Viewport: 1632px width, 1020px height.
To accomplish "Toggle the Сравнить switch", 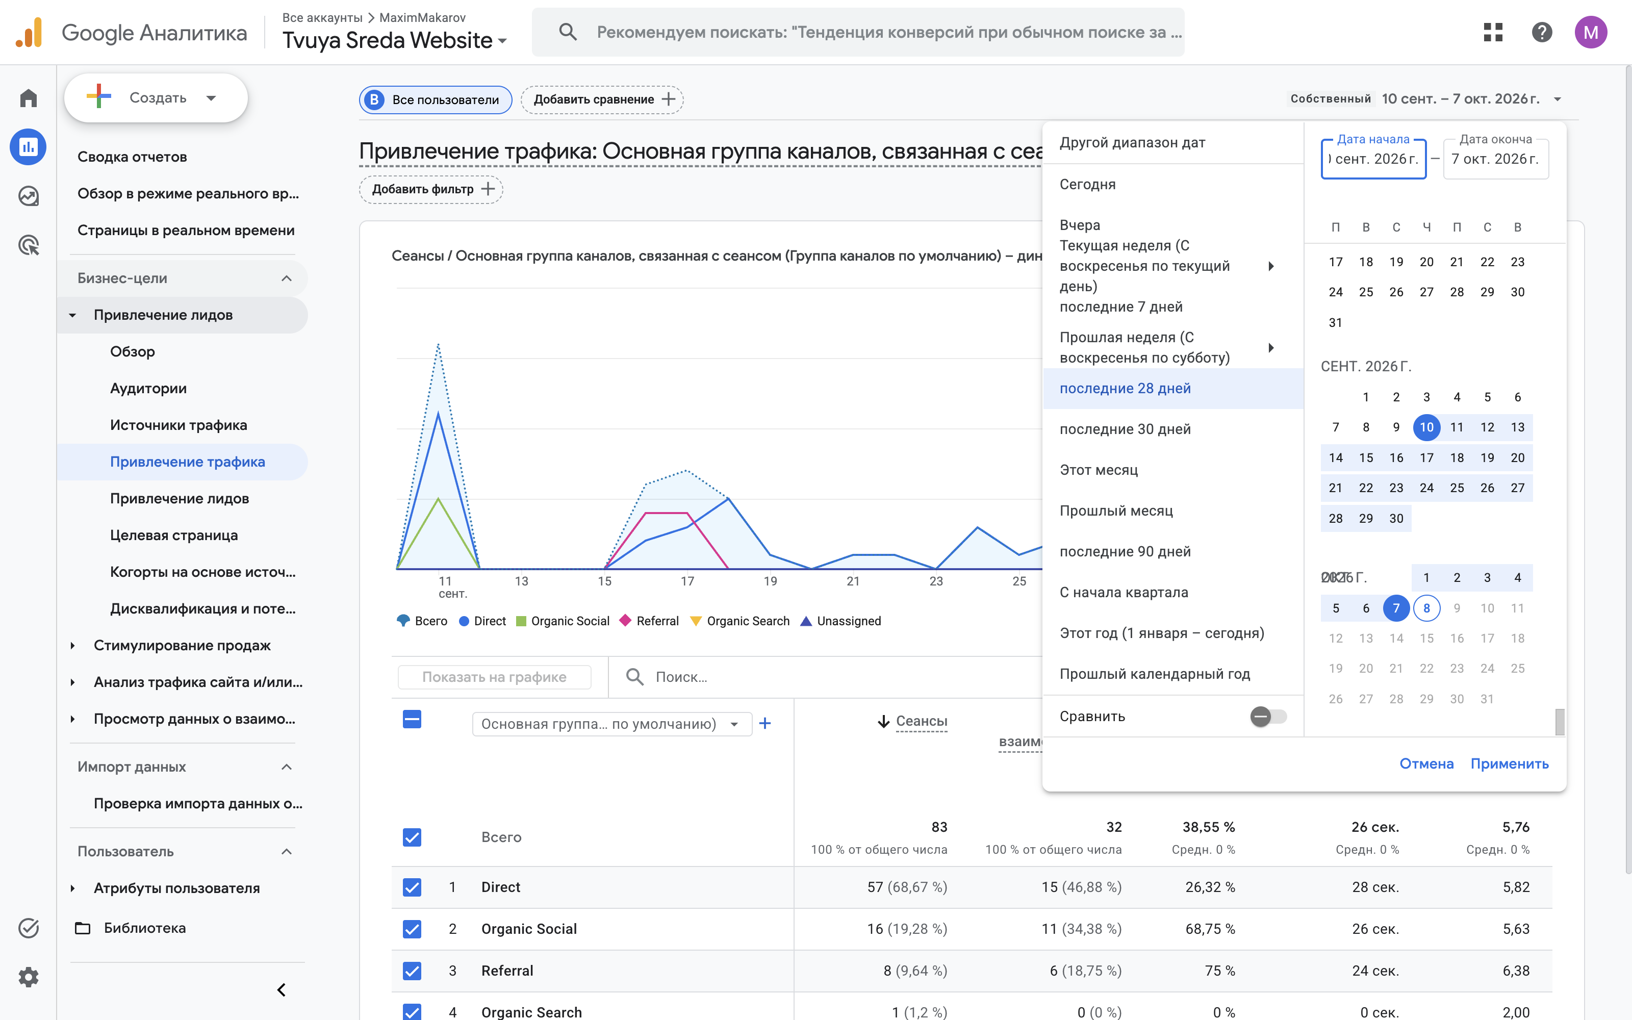I will (x=1268, y=717).
